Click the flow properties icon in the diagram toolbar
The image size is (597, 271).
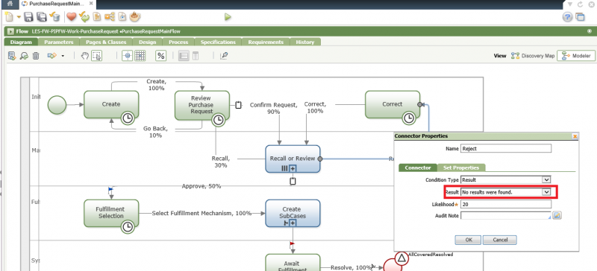(x=12, y=57)
